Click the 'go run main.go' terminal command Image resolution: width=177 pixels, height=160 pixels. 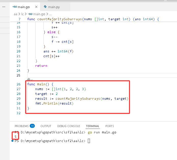click(x=102, y=132)
